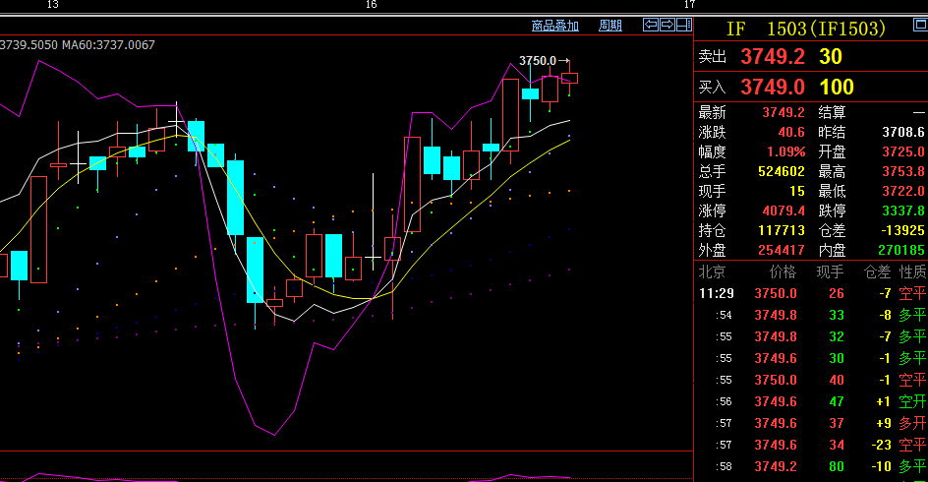The height and width of the screenshot is (482, 928).
Task: Click the 仓差 column header in trades list
Action: point(876,271)
